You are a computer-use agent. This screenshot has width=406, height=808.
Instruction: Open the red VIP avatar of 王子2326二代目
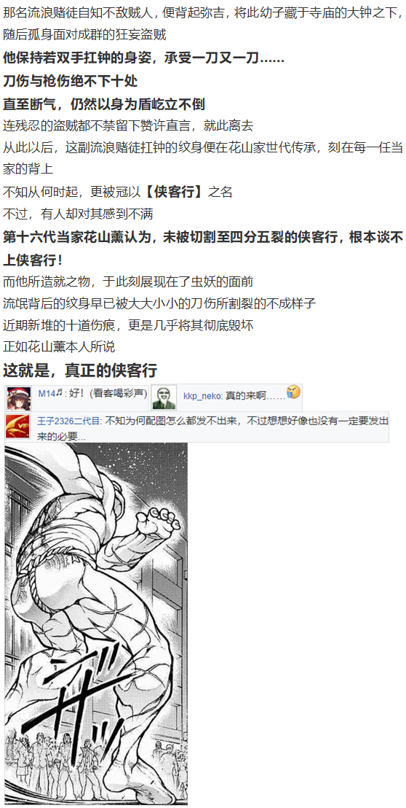[18, 427]
